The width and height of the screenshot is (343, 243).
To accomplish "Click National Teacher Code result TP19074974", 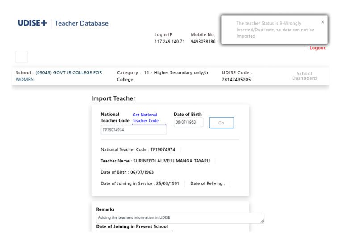I will tap(163, 149).
